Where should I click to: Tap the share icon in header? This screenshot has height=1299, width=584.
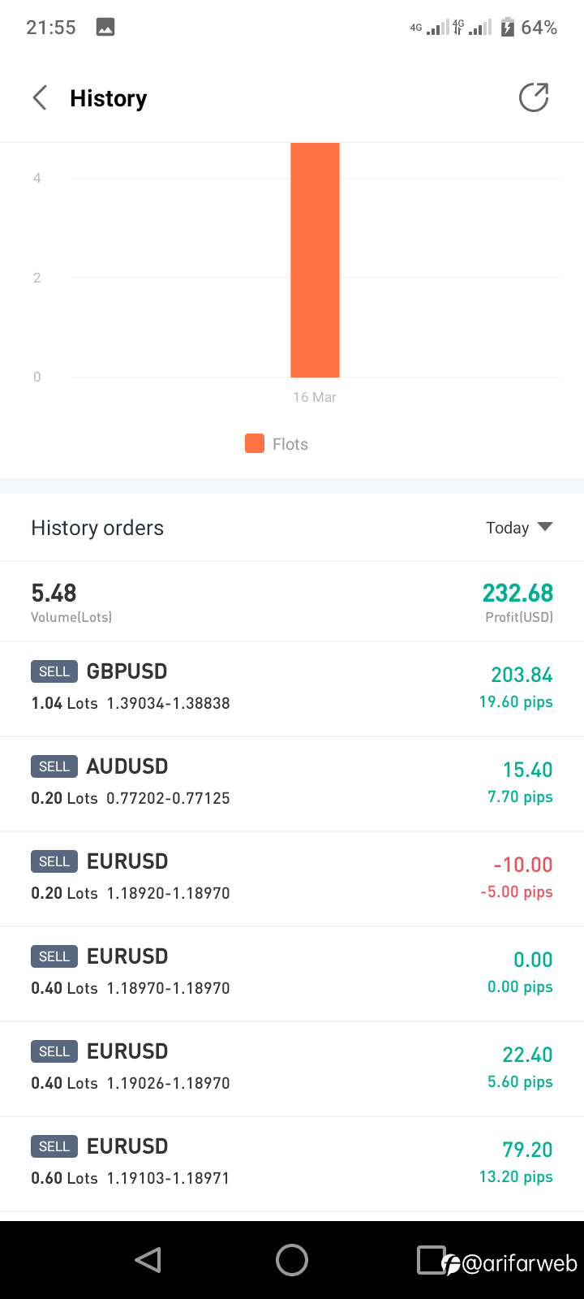[x=534, y=97]
